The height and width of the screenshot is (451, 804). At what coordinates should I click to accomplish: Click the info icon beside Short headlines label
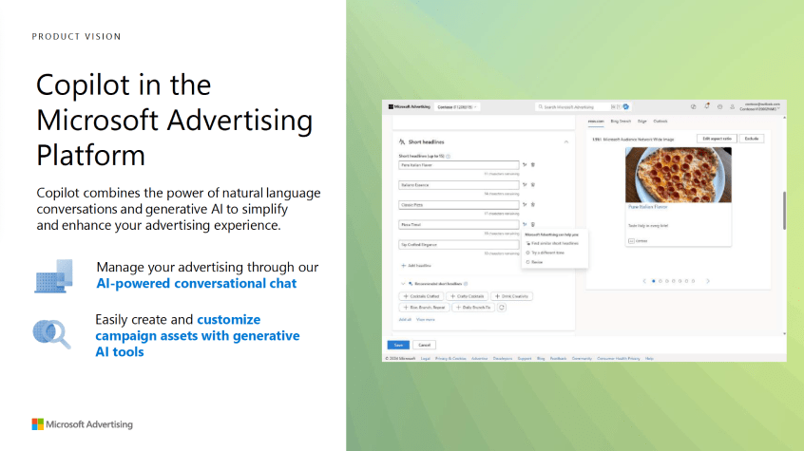[449, 157]
